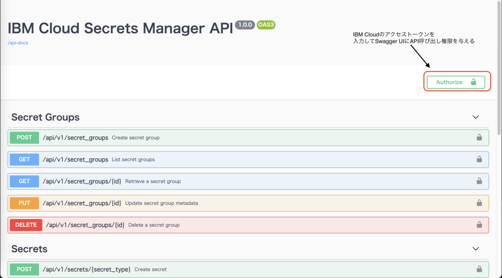Click the Secret Groups section heading
The height and width of the screenshot is (278, 502).
45,117
